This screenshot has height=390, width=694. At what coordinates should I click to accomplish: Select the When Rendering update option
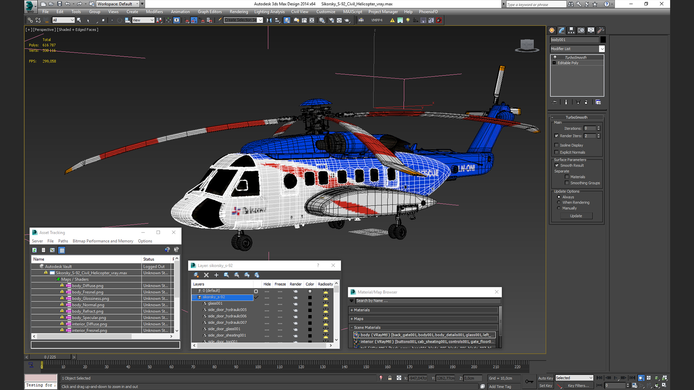[x=559, y=203]
